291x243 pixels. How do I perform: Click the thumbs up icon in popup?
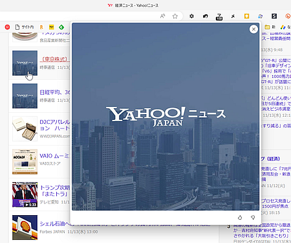(240, 217)
